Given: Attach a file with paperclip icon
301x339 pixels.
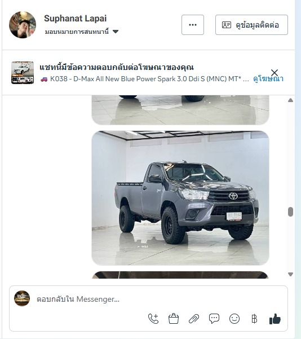Looking at the screenshot, I should [194, 319].
